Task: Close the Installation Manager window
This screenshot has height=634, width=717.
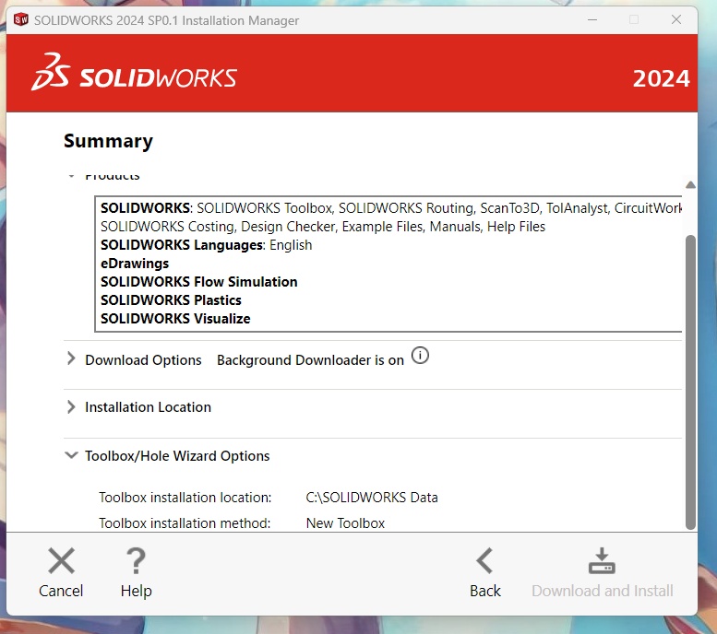Action: pyautogui.click(x=676, y=19)
